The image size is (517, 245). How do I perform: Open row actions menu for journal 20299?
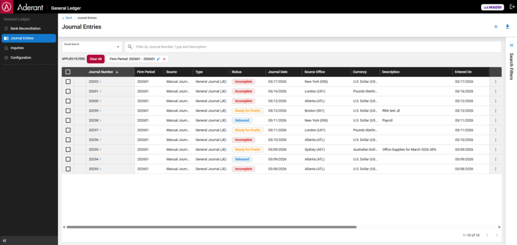coord(495,111)
